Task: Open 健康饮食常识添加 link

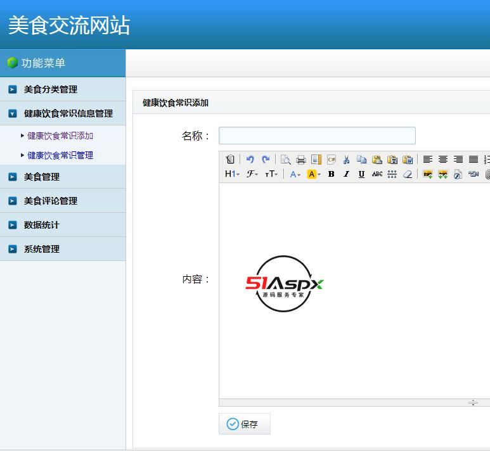Action: point(60,136)
